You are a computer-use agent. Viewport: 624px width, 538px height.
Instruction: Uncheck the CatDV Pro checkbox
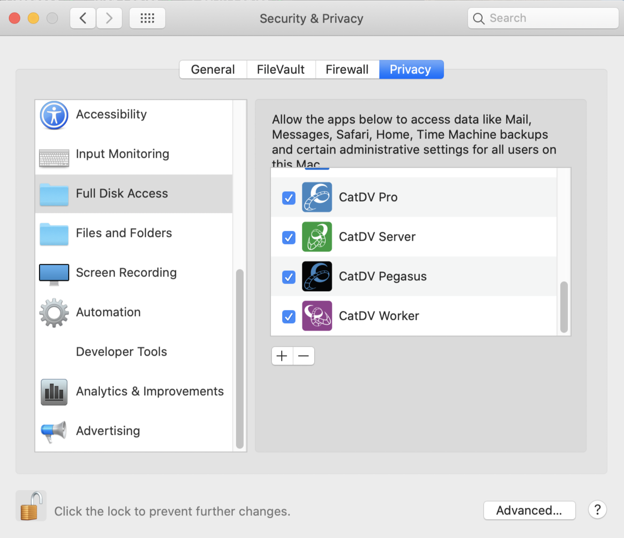(289, 198)
